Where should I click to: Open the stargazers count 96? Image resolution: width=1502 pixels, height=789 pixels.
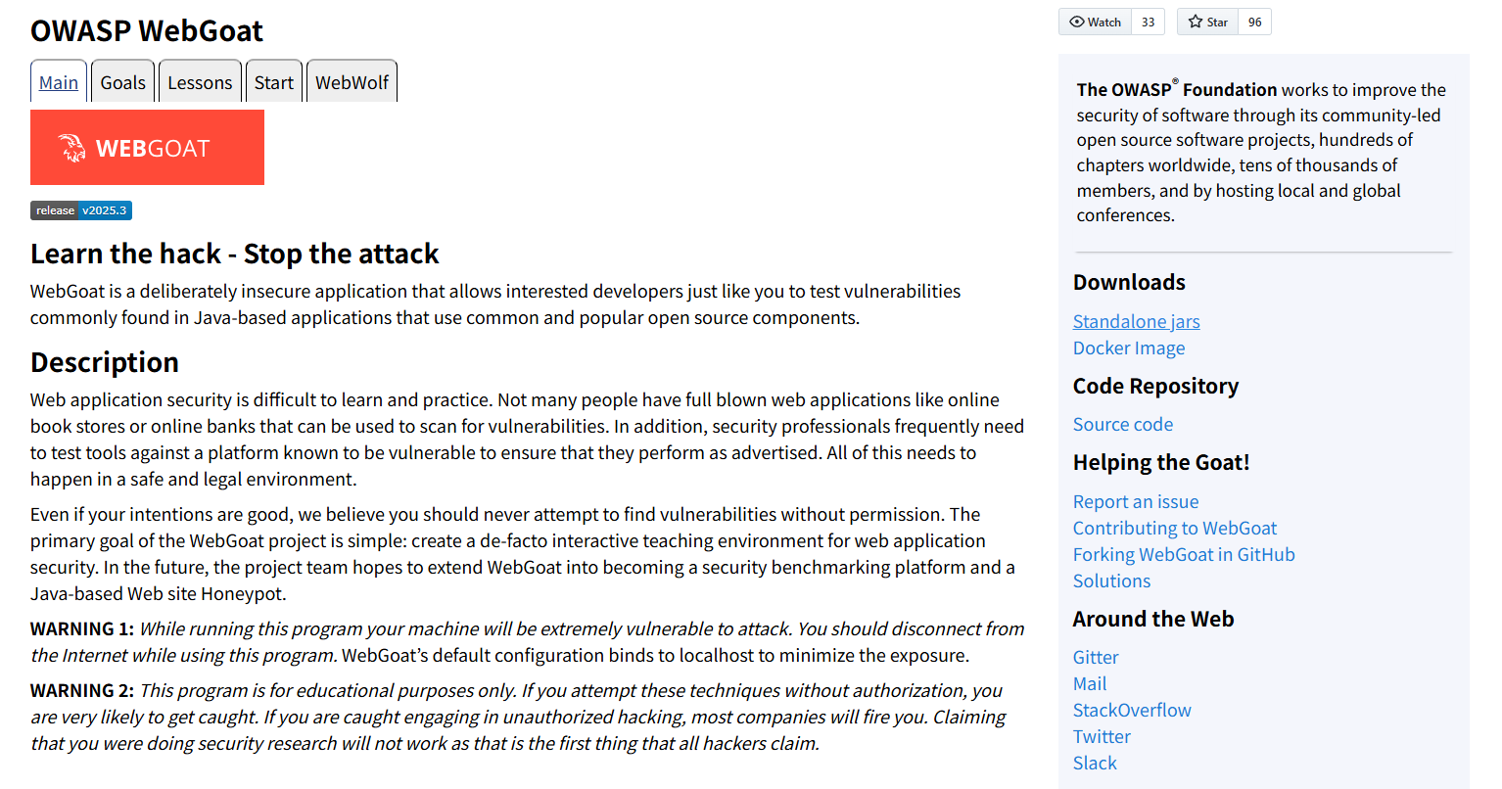[1255, 22]
